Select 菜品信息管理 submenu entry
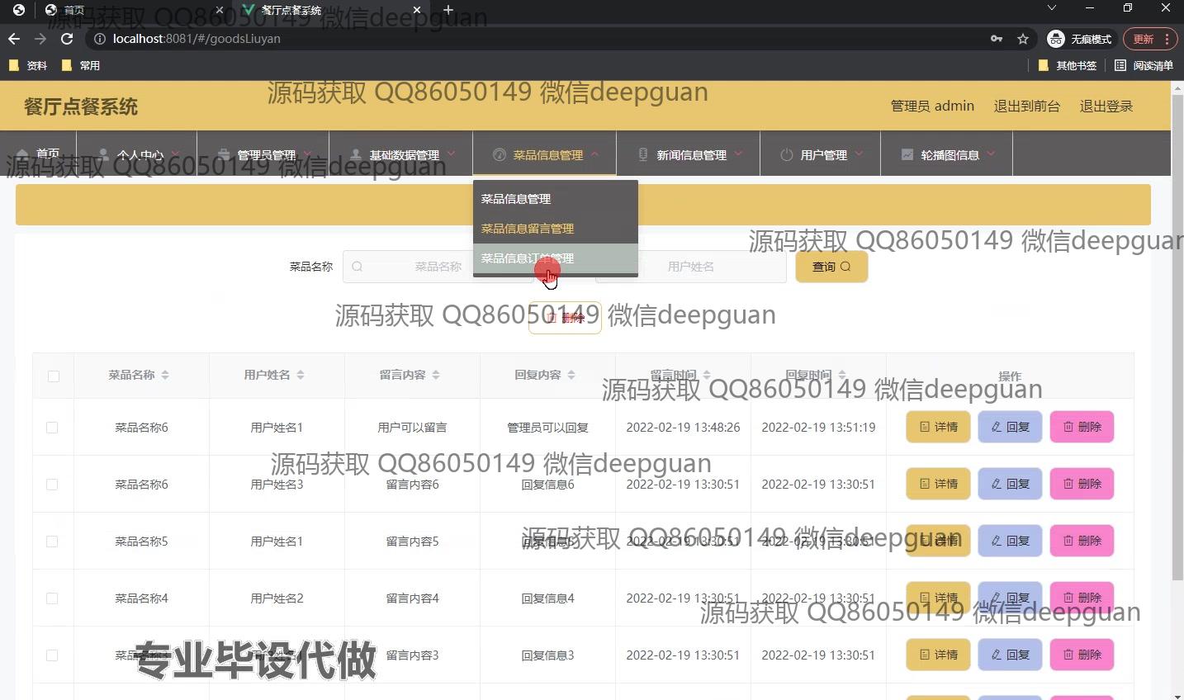This screenshot has height=700, width=1184. coord(516,199)
